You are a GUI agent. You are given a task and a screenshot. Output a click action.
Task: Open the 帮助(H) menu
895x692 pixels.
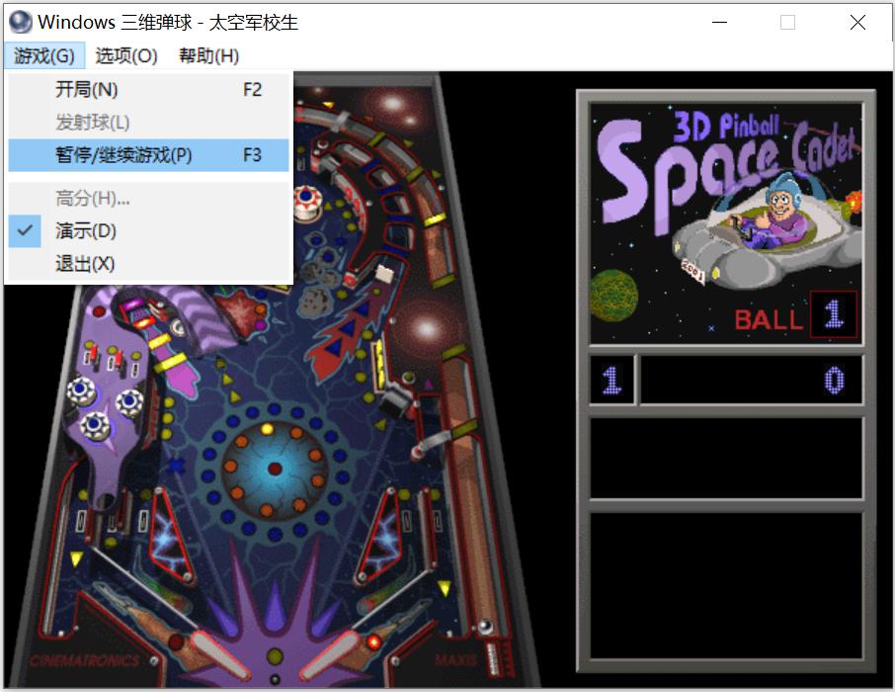click(x=208, y=56)
